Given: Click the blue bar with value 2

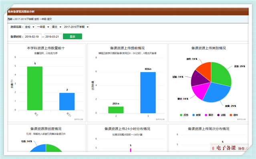Looking at the screenshot, I should click(67, 102).
